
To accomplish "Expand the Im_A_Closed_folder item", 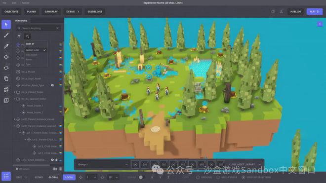I will point(14,92).
